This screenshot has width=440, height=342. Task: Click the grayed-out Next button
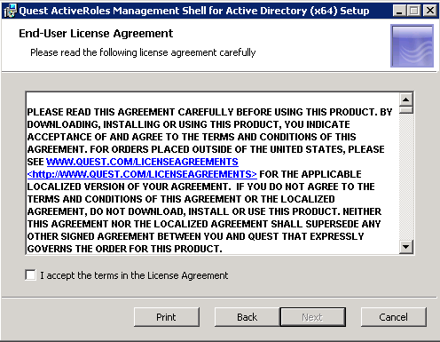click(x=312, y=317)
